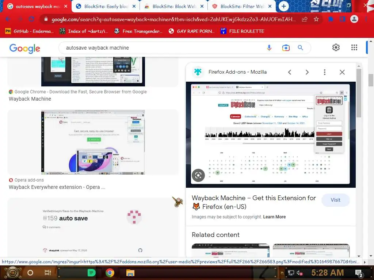Open '#159 auto save' GitHub result thumbnail
Screen dimensions: 374x280
(93, 227)
